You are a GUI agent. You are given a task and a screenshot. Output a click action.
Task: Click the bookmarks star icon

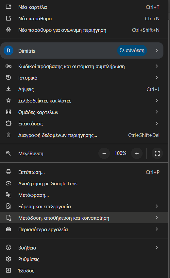tap(8, 101)
